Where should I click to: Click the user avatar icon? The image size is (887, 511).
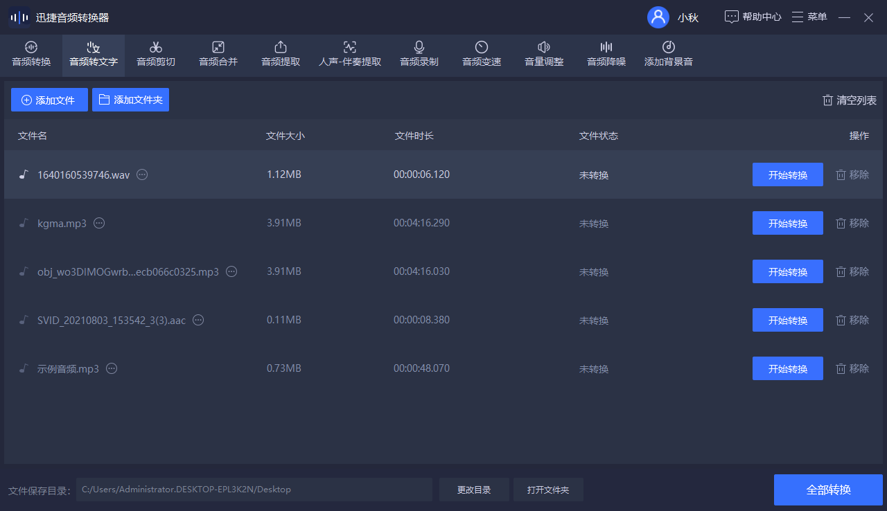[658, 17]
